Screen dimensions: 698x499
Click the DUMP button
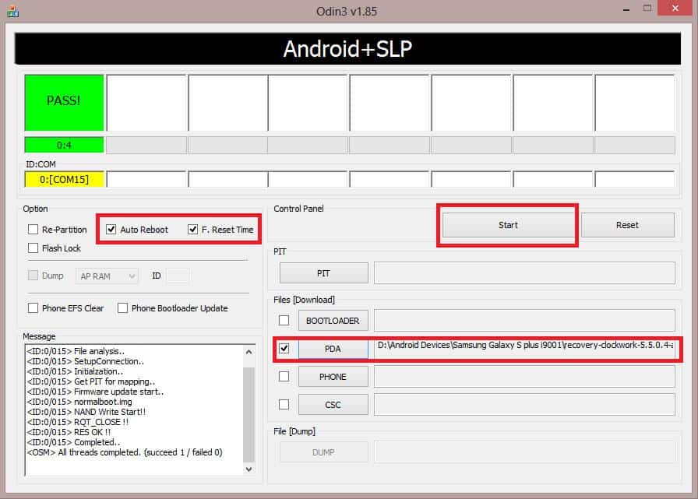tap(323, 452)
